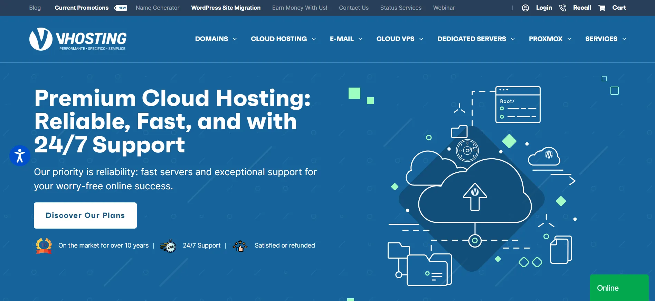Click the shopping cart icon
The width and height of the screenshot is (655, 301).
tap(602, 8)
